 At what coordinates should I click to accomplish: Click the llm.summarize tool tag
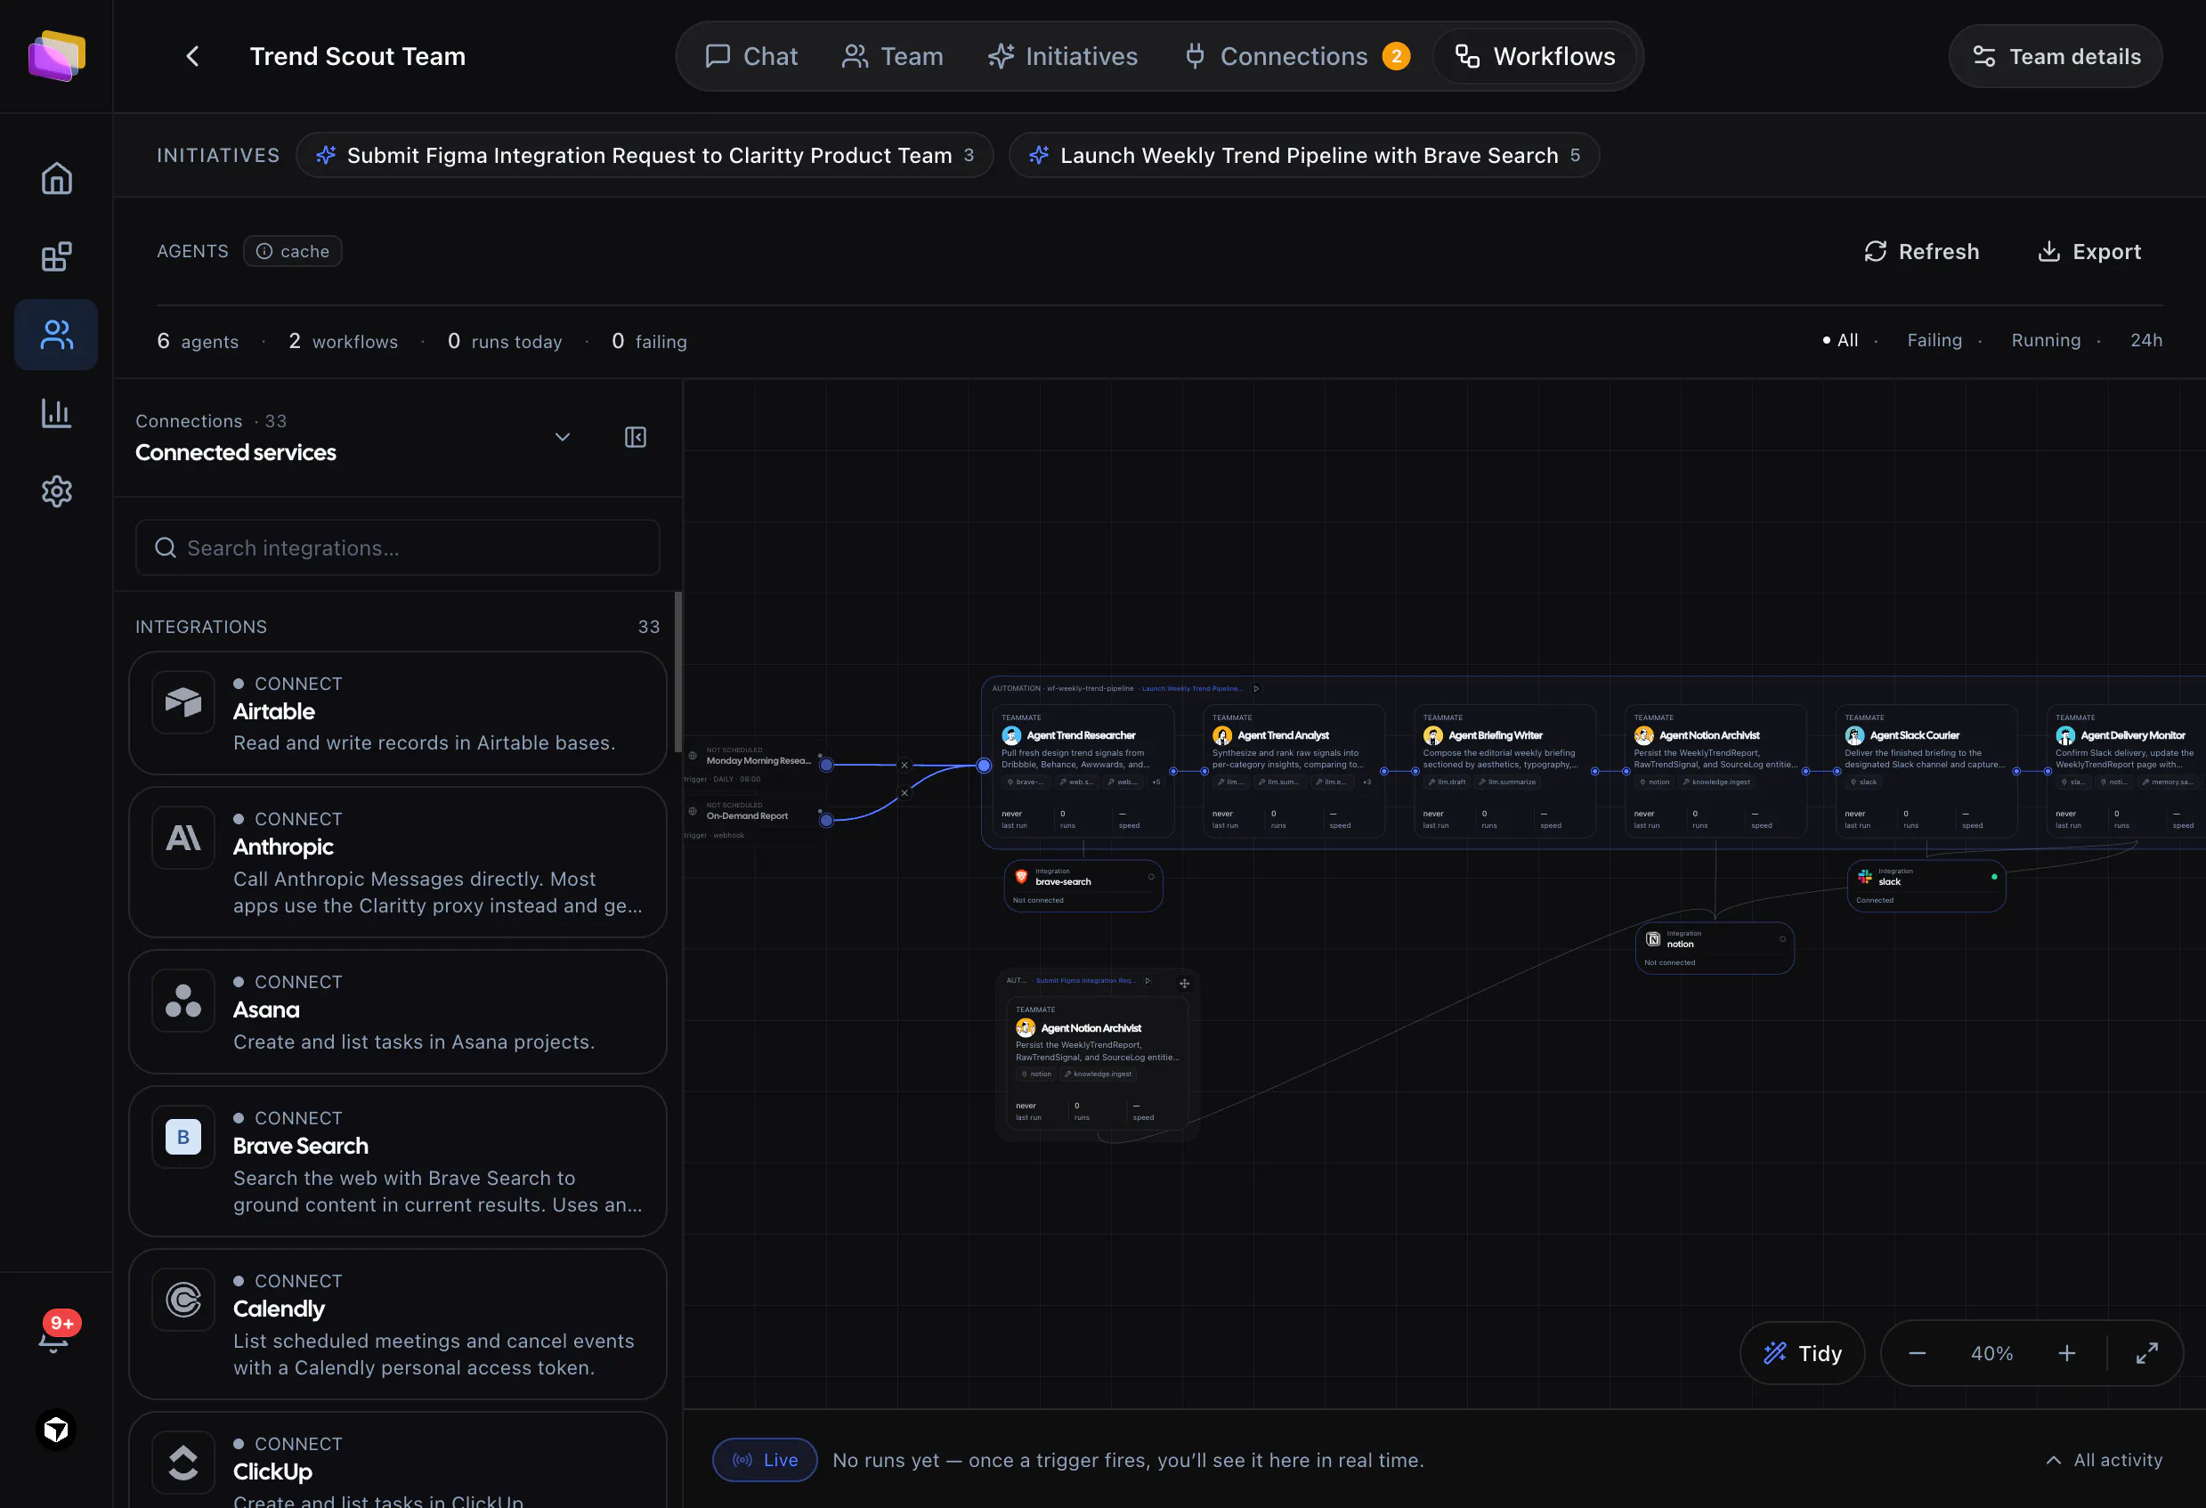tap(1507, 782)
